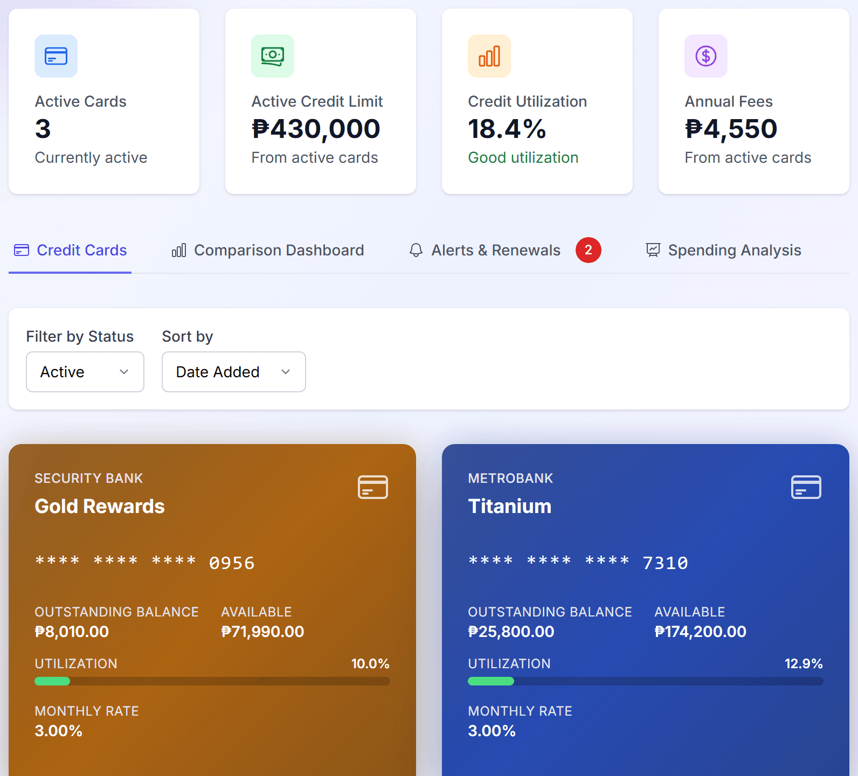This screenshot has height=776, width=858.
Task: Select the Metrobank Titanium card title
Action: [510, 507]
